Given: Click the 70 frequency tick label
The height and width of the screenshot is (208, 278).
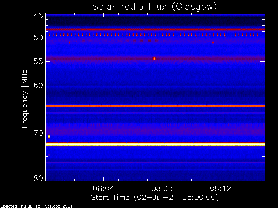Looking at the screenshot, I should point(38,133).
